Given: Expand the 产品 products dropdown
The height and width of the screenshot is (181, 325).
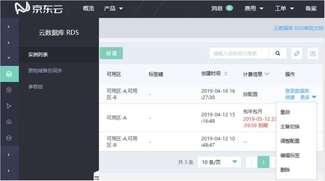Looking at the screenshot, I should (x=113, y=8).
